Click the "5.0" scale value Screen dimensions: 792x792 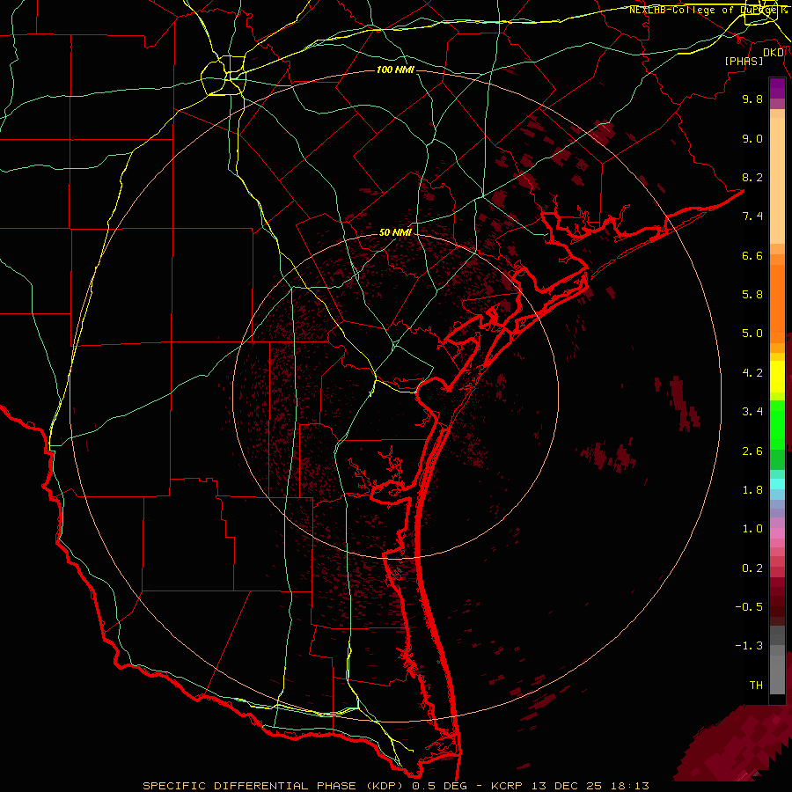point(752,334)
